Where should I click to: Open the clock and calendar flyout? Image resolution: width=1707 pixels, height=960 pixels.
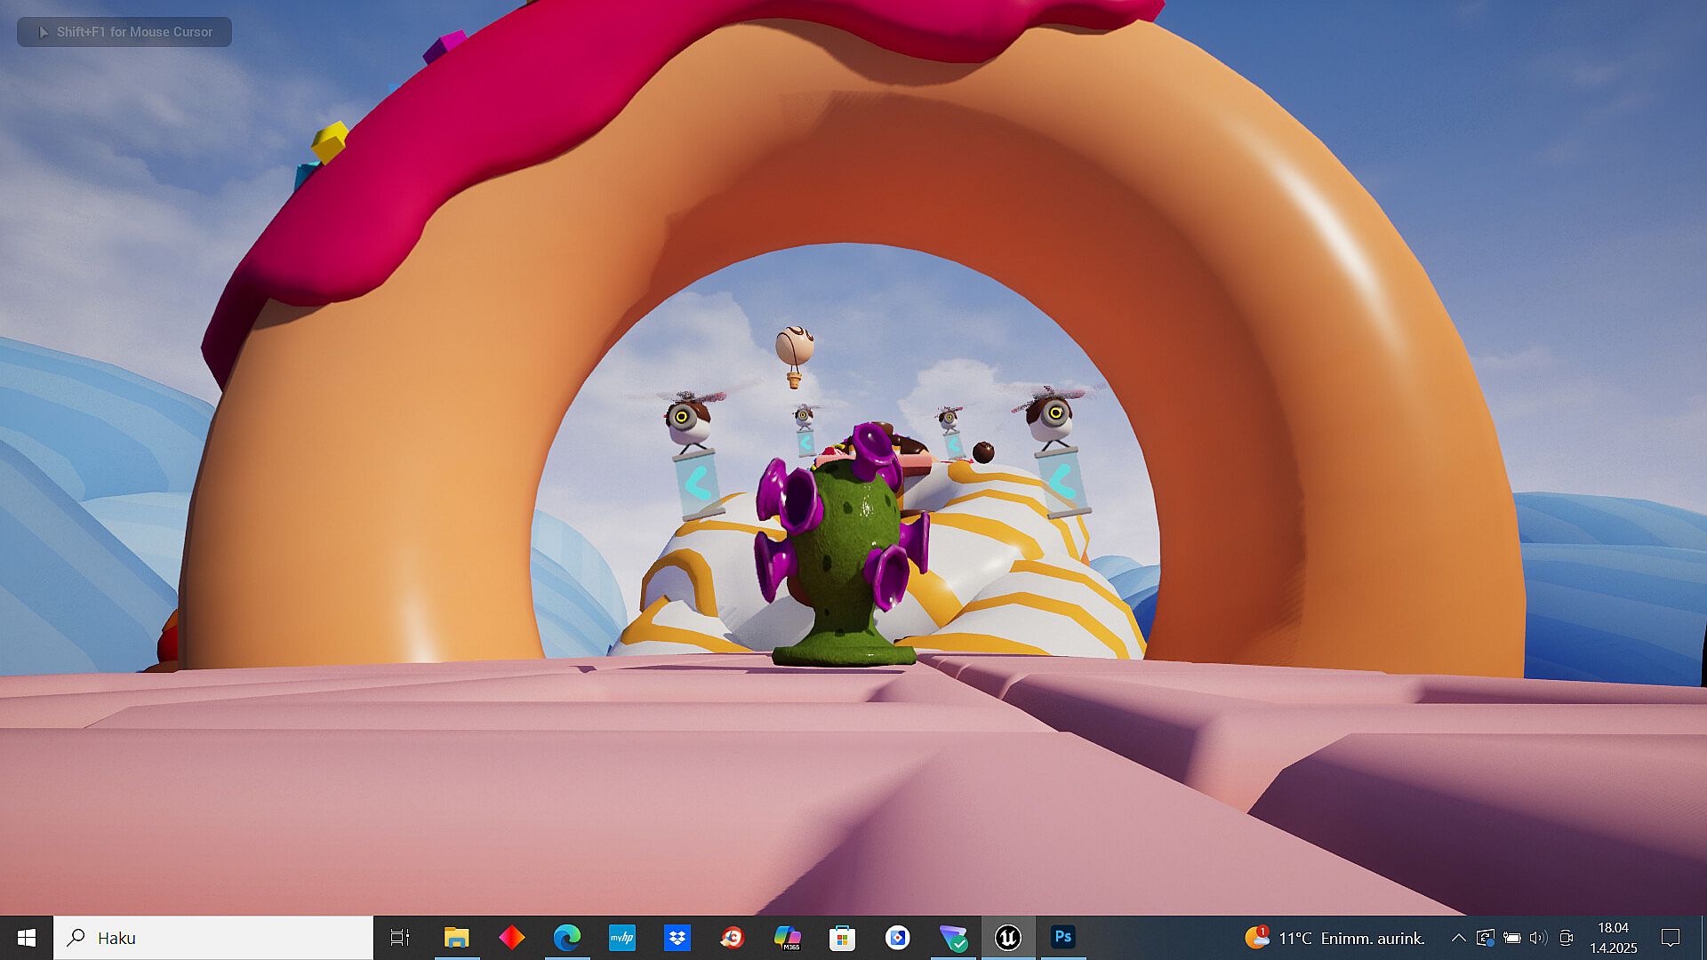(x=1613, y=938)
